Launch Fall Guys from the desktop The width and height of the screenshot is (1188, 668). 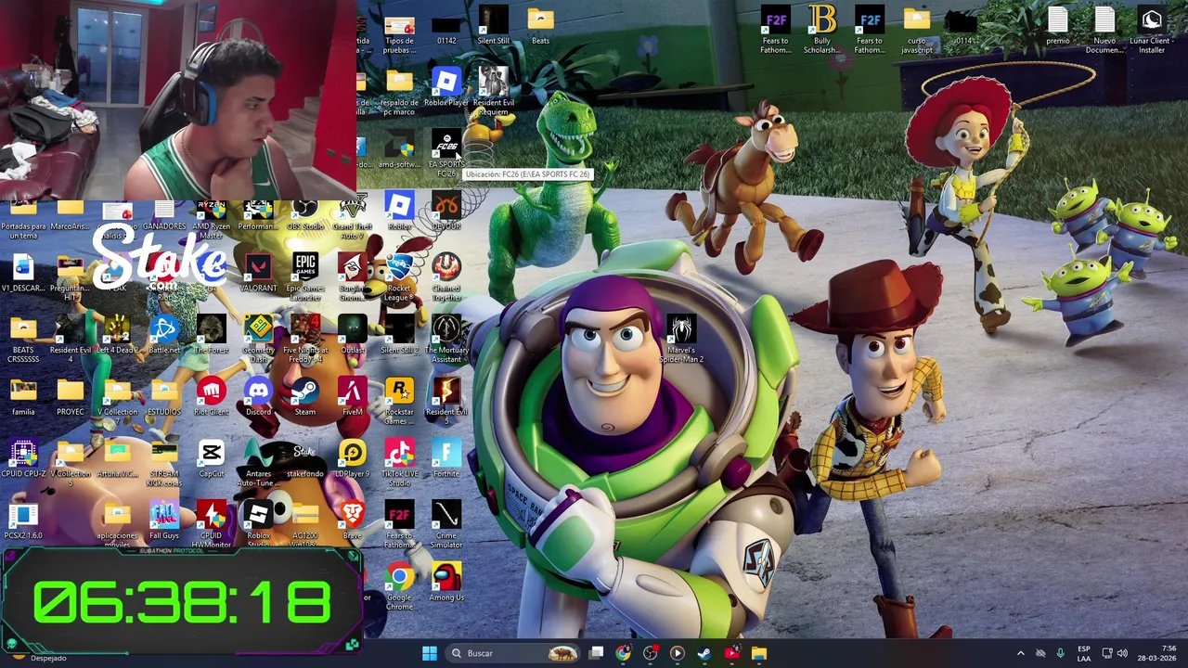pyautogui.click(x=164, y=520)
